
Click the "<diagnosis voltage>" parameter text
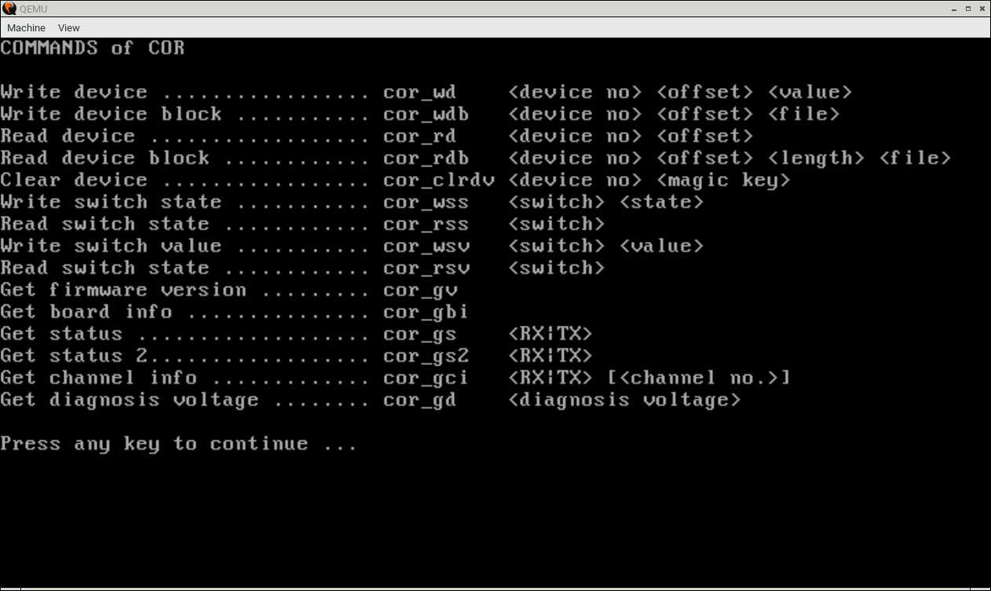coord(624,400)
